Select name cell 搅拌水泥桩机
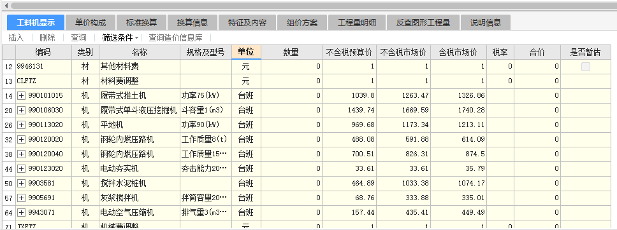 click(x=140, y=183)
